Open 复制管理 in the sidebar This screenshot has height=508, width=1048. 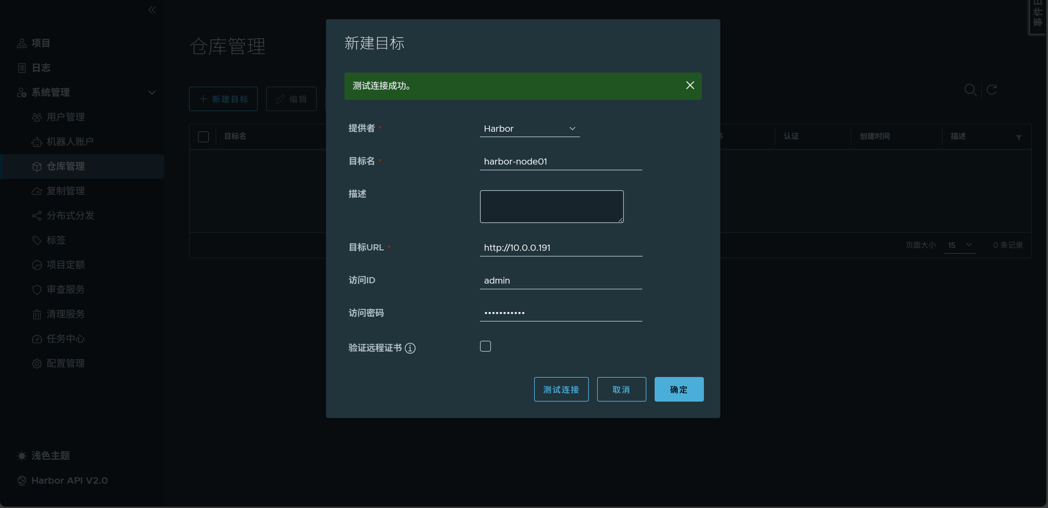coord(65,191)
